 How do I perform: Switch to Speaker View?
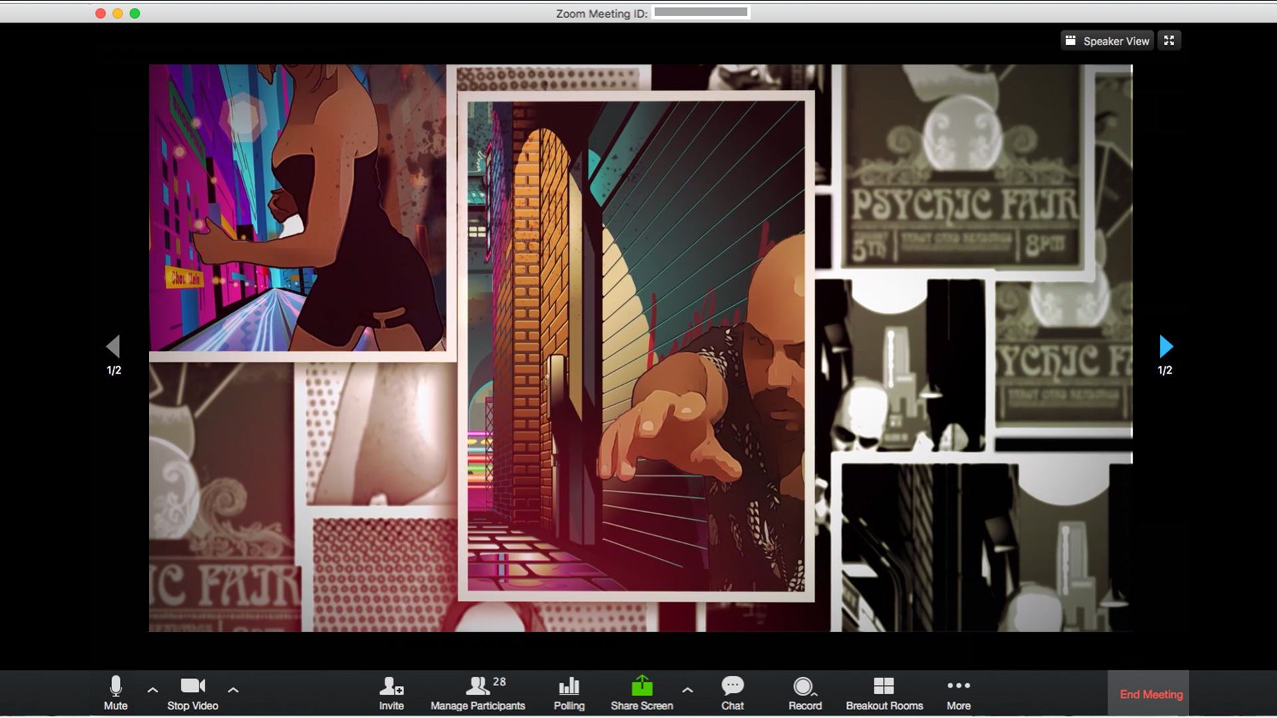coord(1107,41)
